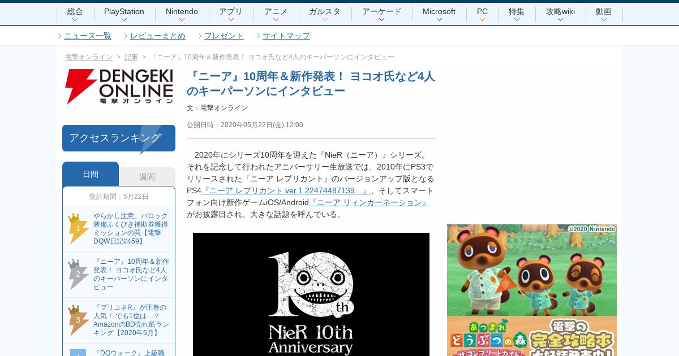The width and height of the screenshot is (679, 356).
Task: Open the 総合 navigation menu
Action: [75, 12]
